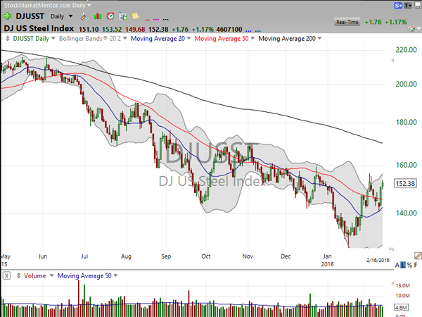Click the Real-Time button
The image size is (422, 317).
tap(347, 22)
